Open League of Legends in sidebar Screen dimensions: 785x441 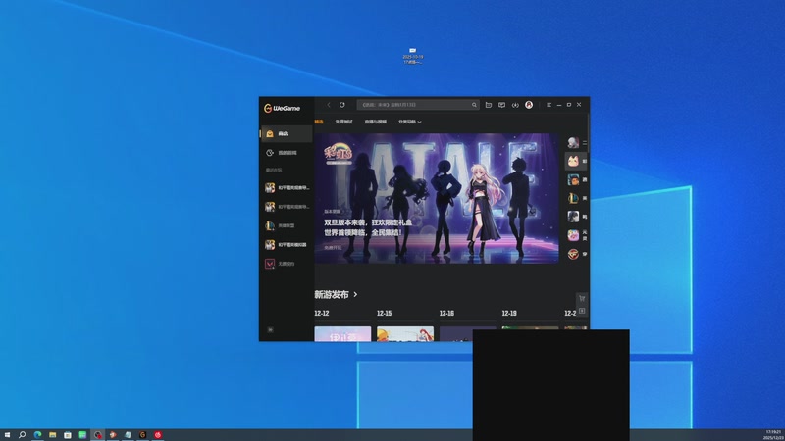287,225
